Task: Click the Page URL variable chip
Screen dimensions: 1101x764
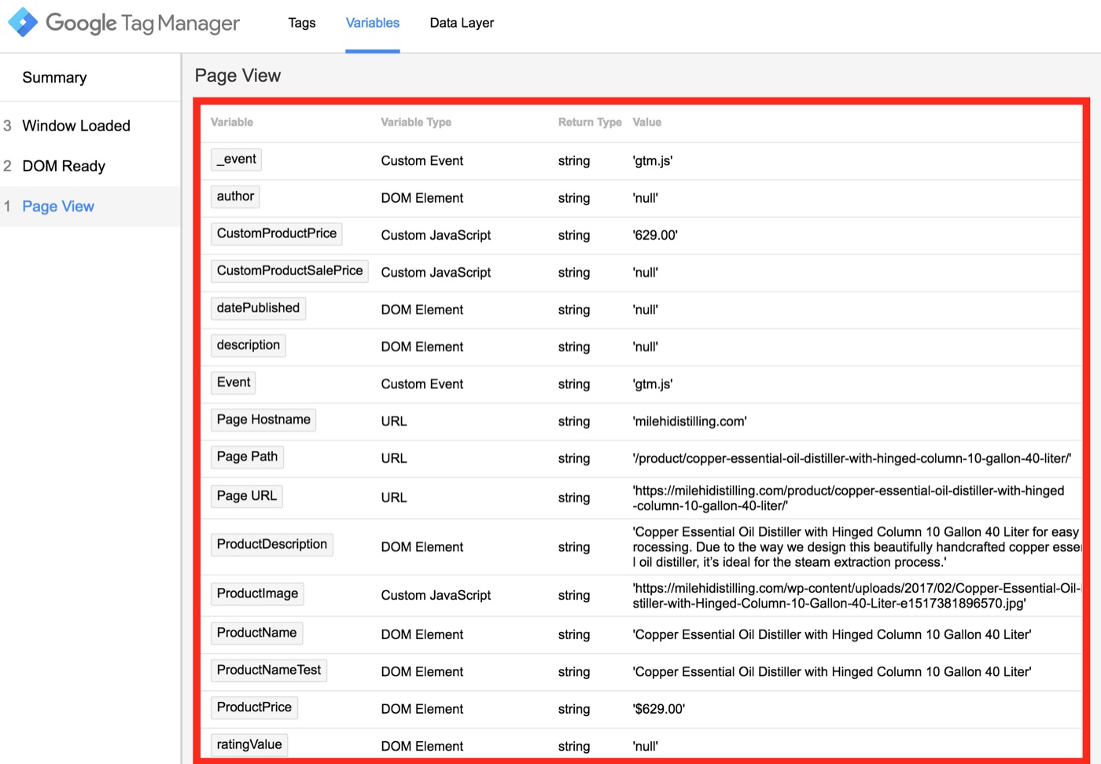Action: click(246, 496)
